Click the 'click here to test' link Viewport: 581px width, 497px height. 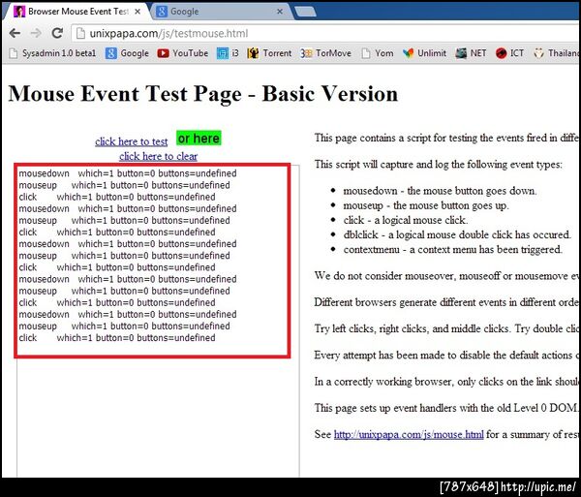click(x=131, y=141)
